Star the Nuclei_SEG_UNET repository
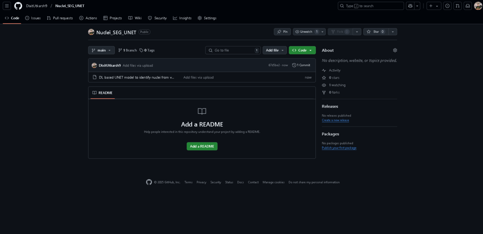 pos(376,32)
